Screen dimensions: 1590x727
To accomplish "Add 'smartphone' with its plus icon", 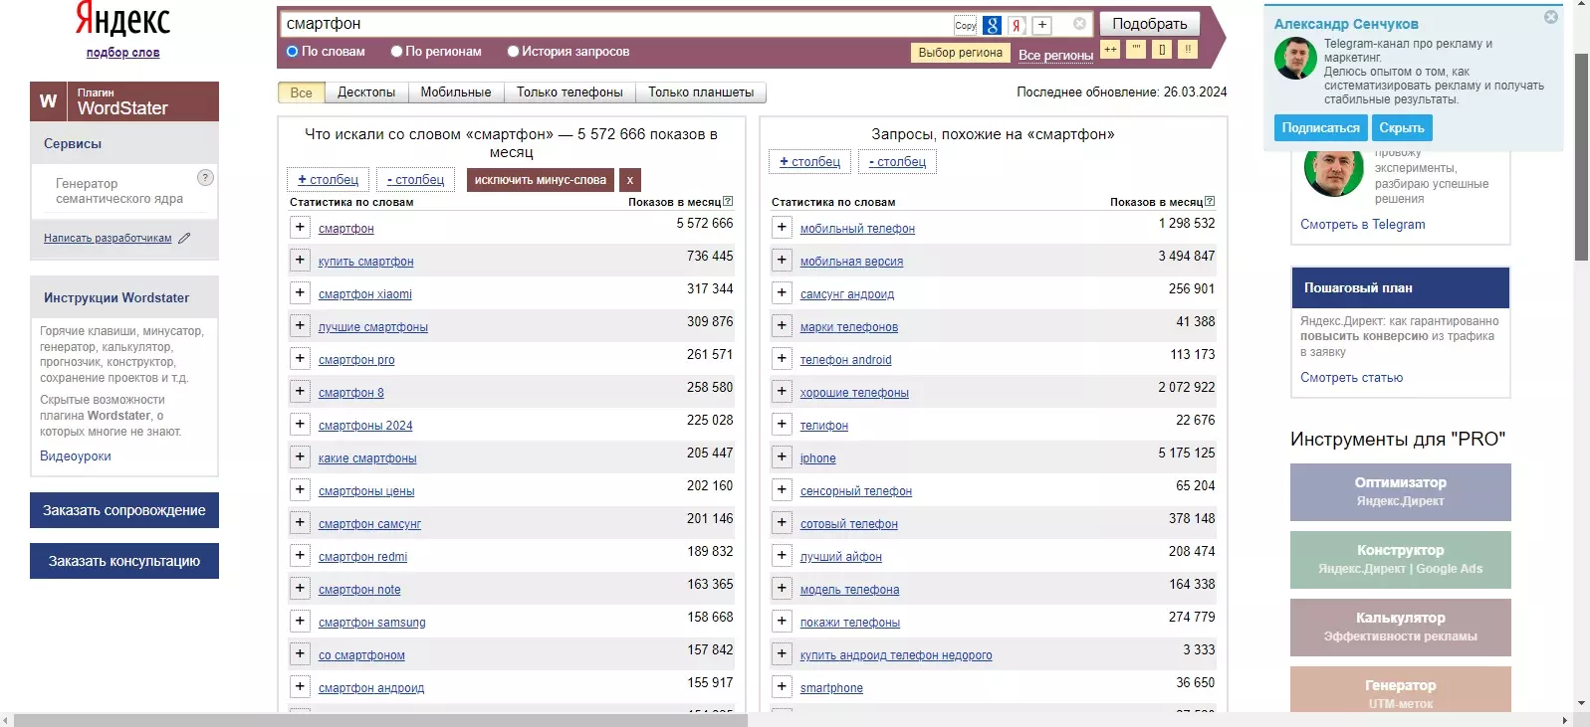I will [x=782, y=687].
